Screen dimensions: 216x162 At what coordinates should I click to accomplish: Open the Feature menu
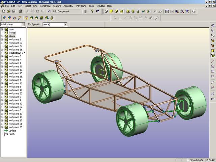click(57, 6)
